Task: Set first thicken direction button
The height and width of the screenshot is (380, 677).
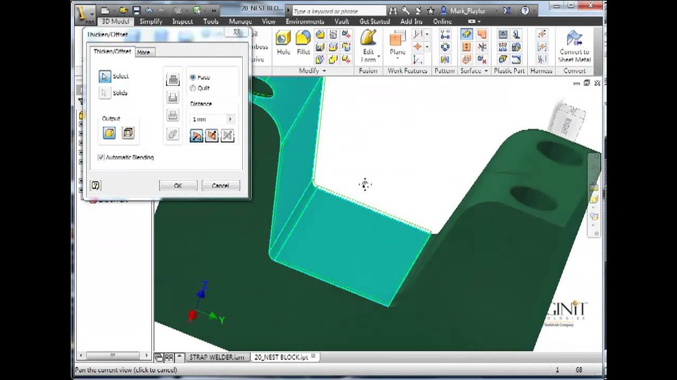Action: [196, 136]
